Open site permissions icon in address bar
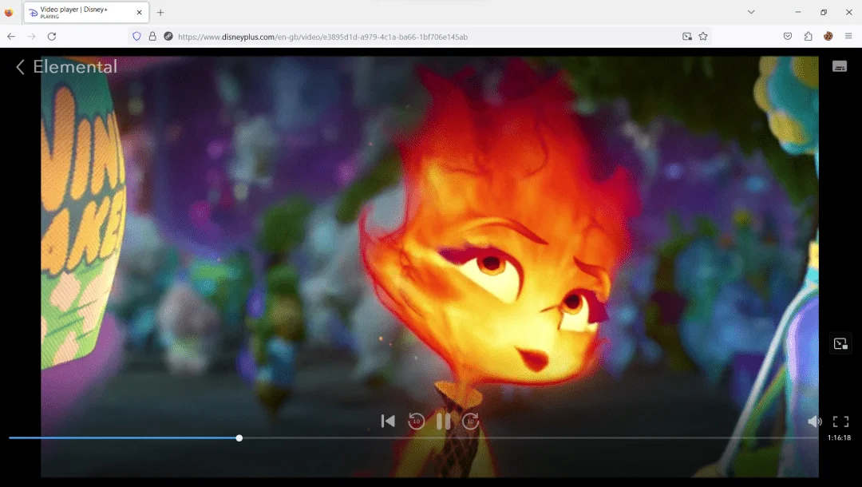The width and height of the screenshot is (862, 487). point(168,37)
